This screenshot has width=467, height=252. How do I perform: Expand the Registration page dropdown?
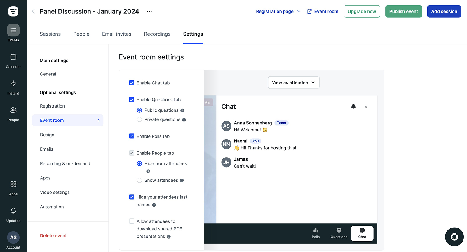[x=278, y=11]
